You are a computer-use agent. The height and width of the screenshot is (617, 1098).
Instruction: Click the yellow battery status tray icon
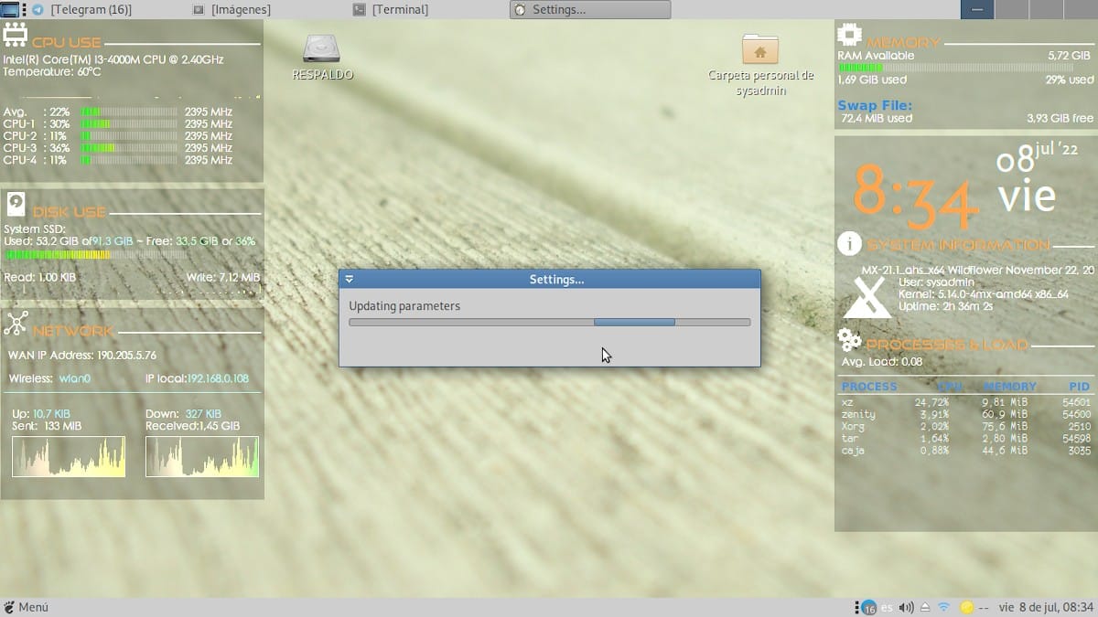tap(966, 608)
